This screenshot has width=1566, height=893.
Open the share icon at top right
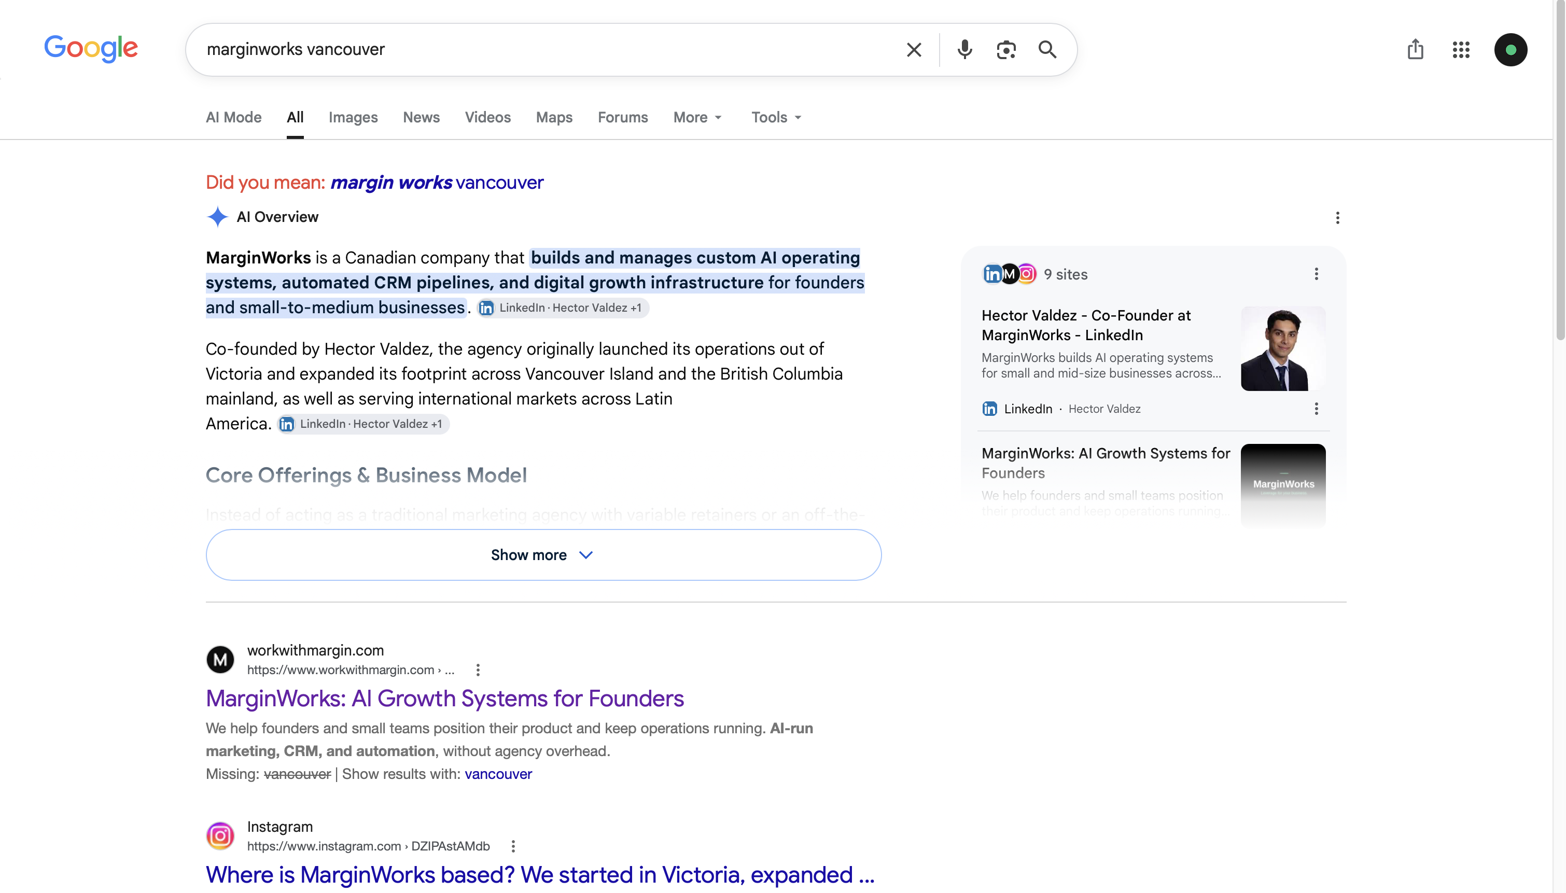1415,49
